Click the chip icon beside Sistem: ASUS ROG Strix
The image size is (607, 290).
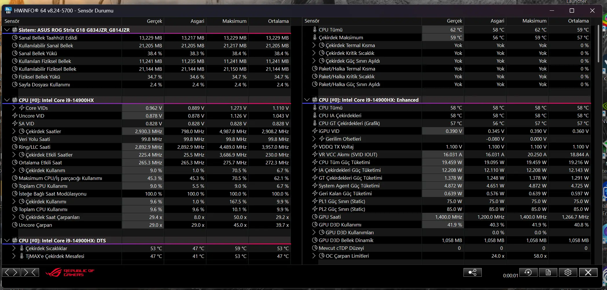15,30
